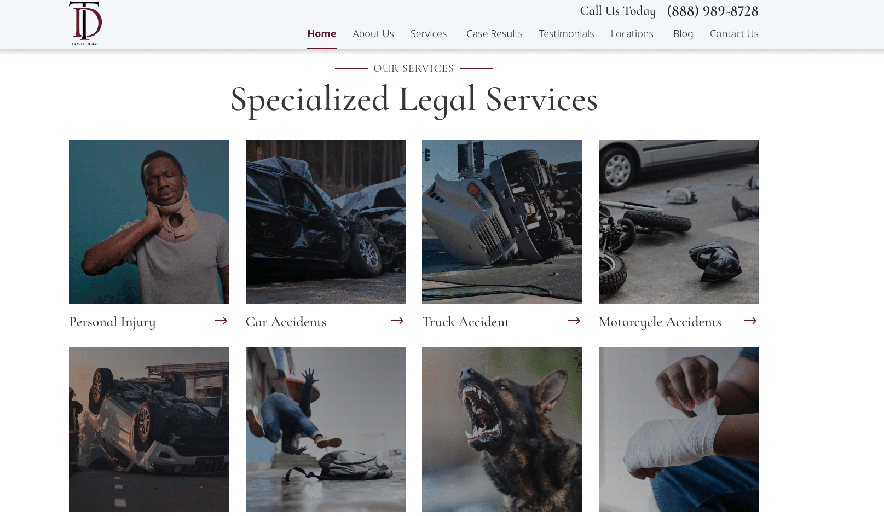Select the bandaged hand photo
Image resolution: width=884 pixels, height=516 pixels.
pos(679,430)
